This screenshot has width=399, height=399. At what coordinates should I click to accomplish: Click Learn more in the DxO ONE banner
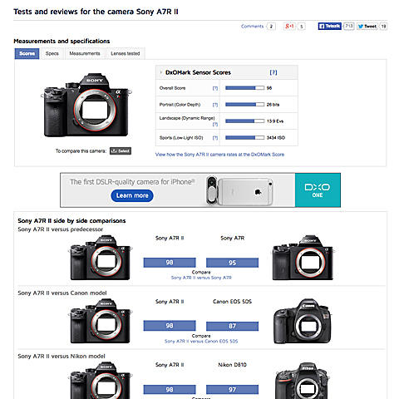click(132, 195)
